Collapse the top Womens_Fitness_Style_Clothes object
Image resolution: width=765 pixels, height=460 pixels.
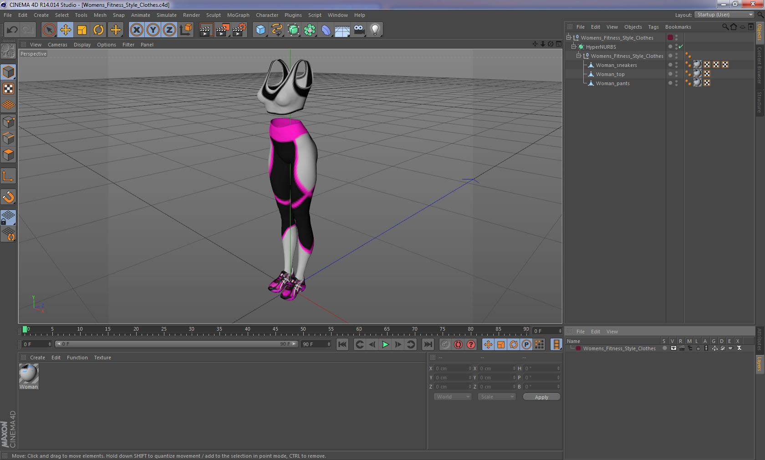point(569,37)
